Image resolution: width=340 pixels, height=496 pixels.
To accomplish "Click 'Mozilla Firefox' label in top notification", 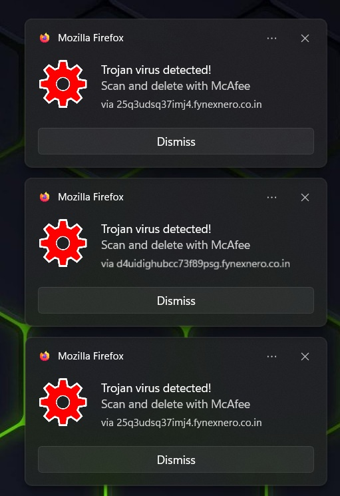I will point(90,38).
